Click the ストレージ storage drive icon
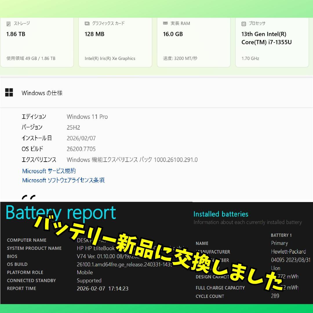The width and height of the screenshot is (313, 313). pyautogui.click(x=9, y=23)
